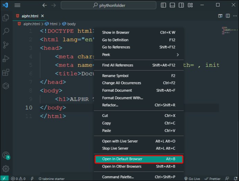Click line number 10 in gutter
This screenshot has height=181, width=239.
29,108
